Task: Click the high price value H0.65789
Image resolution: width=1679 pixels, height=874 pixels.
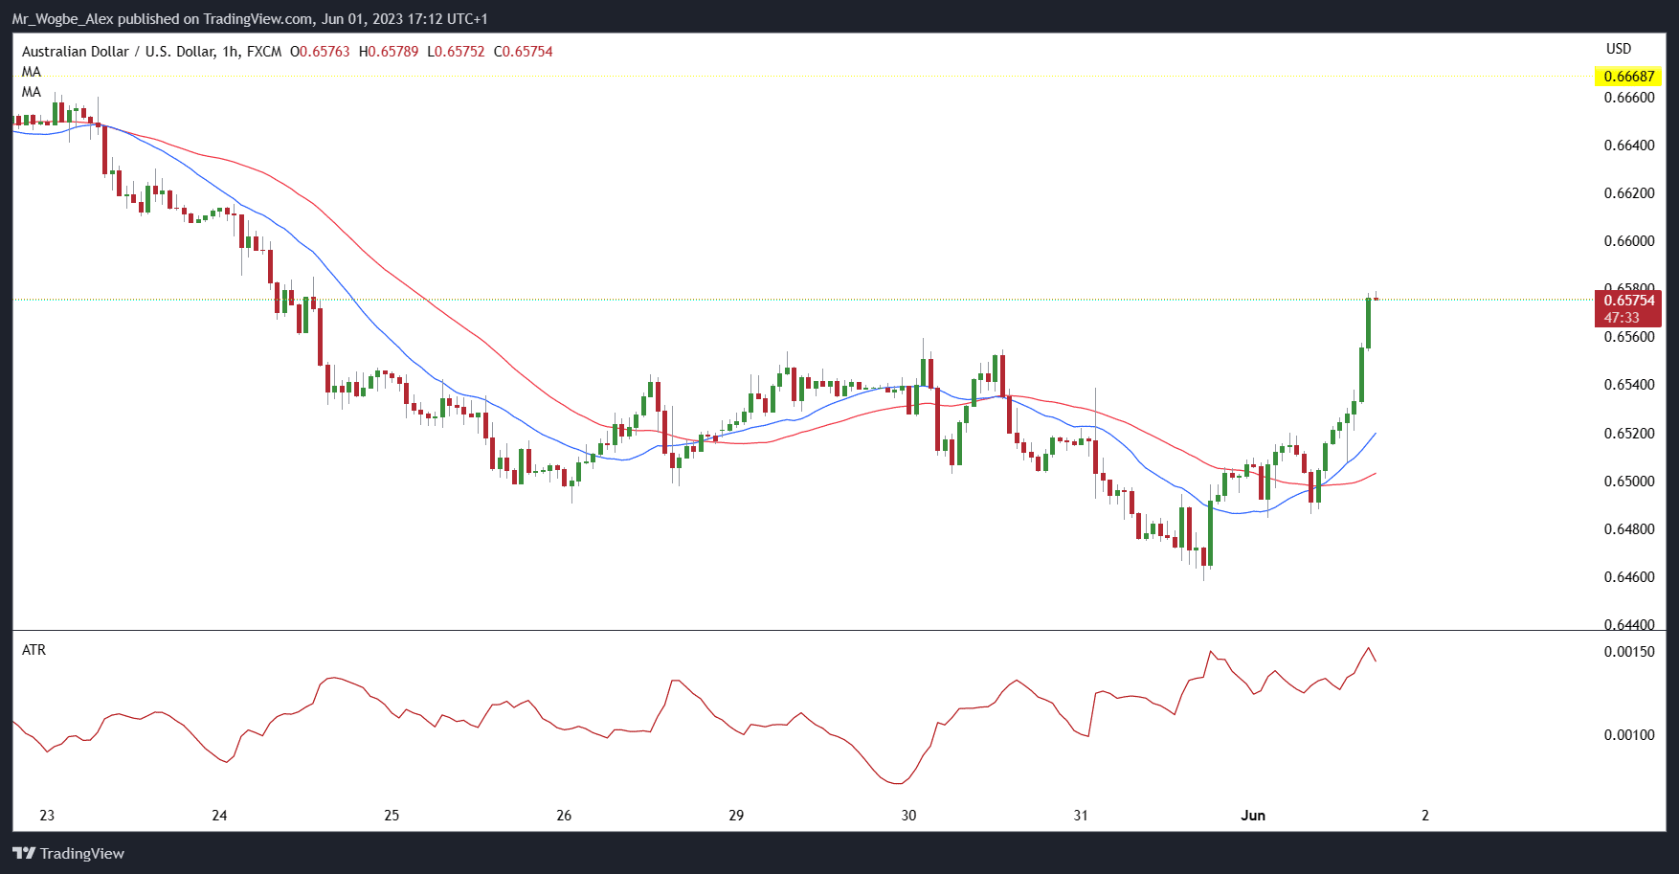Action: [x=389, y=52]
